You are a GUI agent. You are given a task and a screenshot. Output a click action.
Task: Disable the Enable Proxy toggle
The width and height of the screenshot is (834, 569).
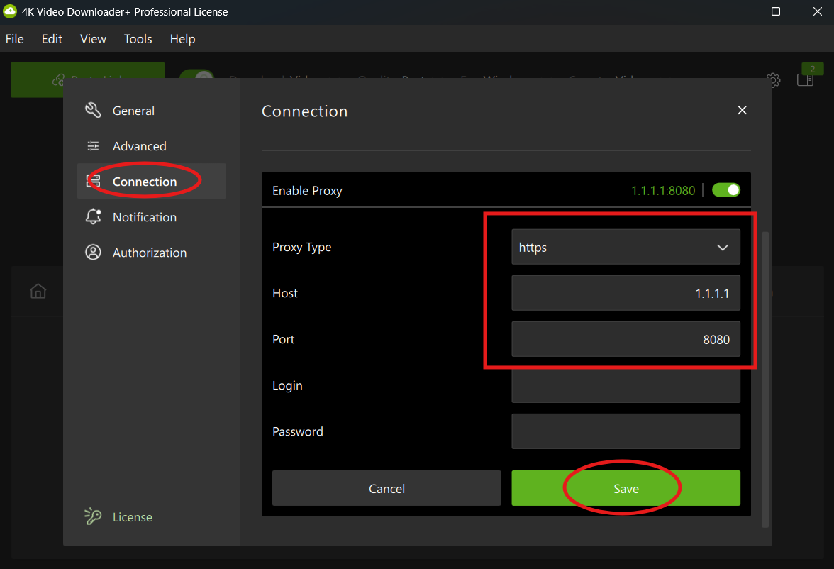(x=725, y=190)
